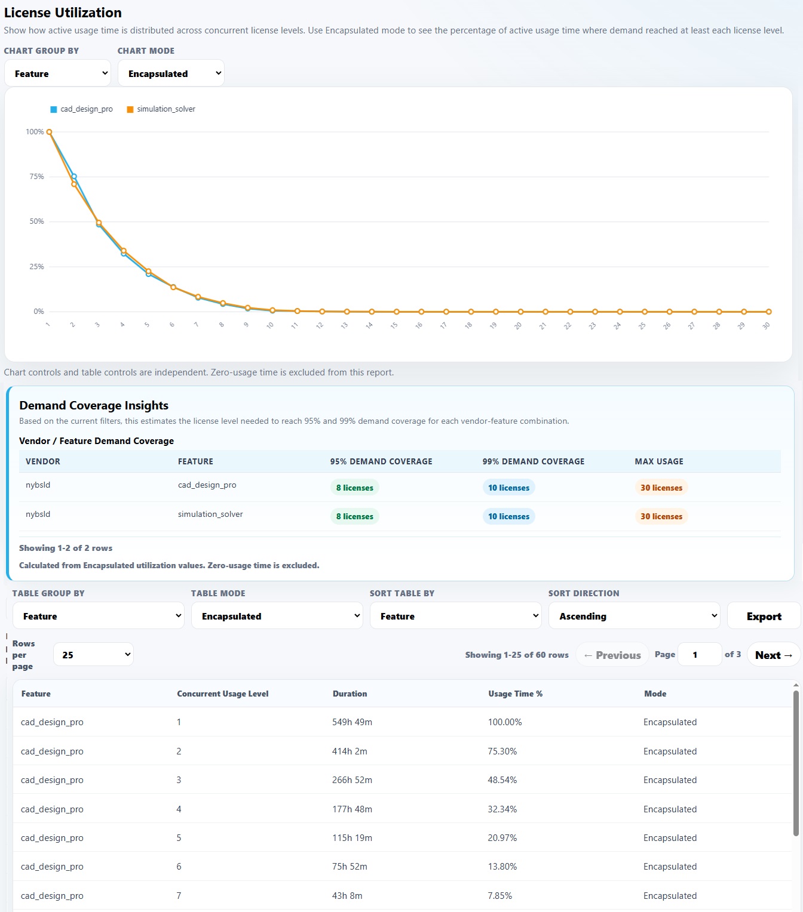Open the Chart Group By dropdown

pos(58,73)
